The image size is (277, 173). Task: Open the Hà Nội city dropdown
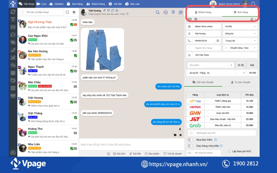click(x=240, y=26)
